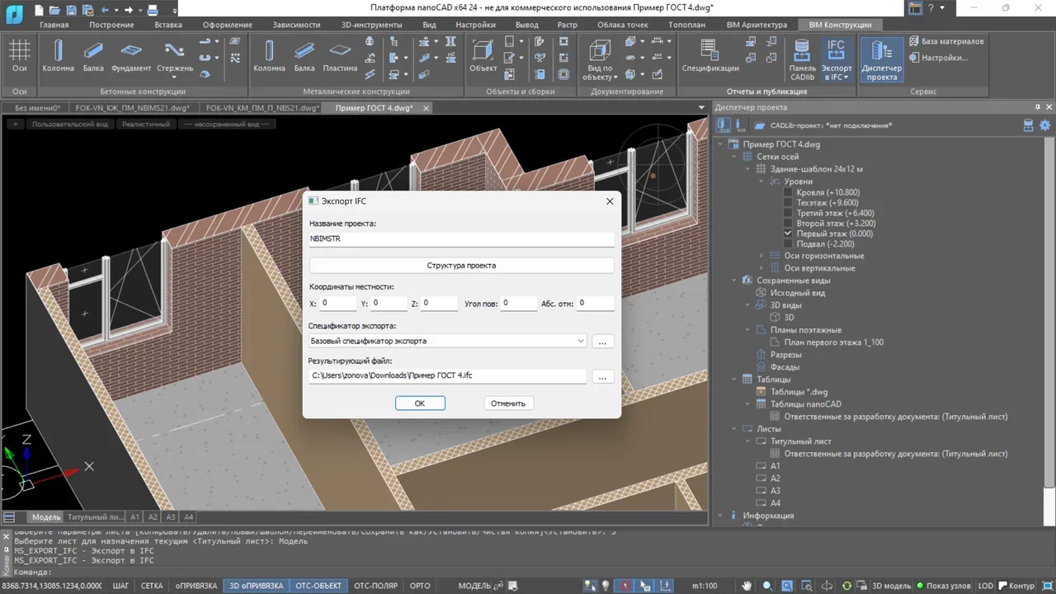Check the visibility box for Кровля level
This screenshot has width=1056, height=594.
pos(786,191)
